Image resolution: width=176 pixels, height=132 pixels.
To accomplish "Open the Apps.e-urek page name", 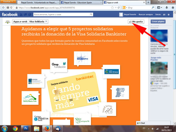I will (20, 21).
